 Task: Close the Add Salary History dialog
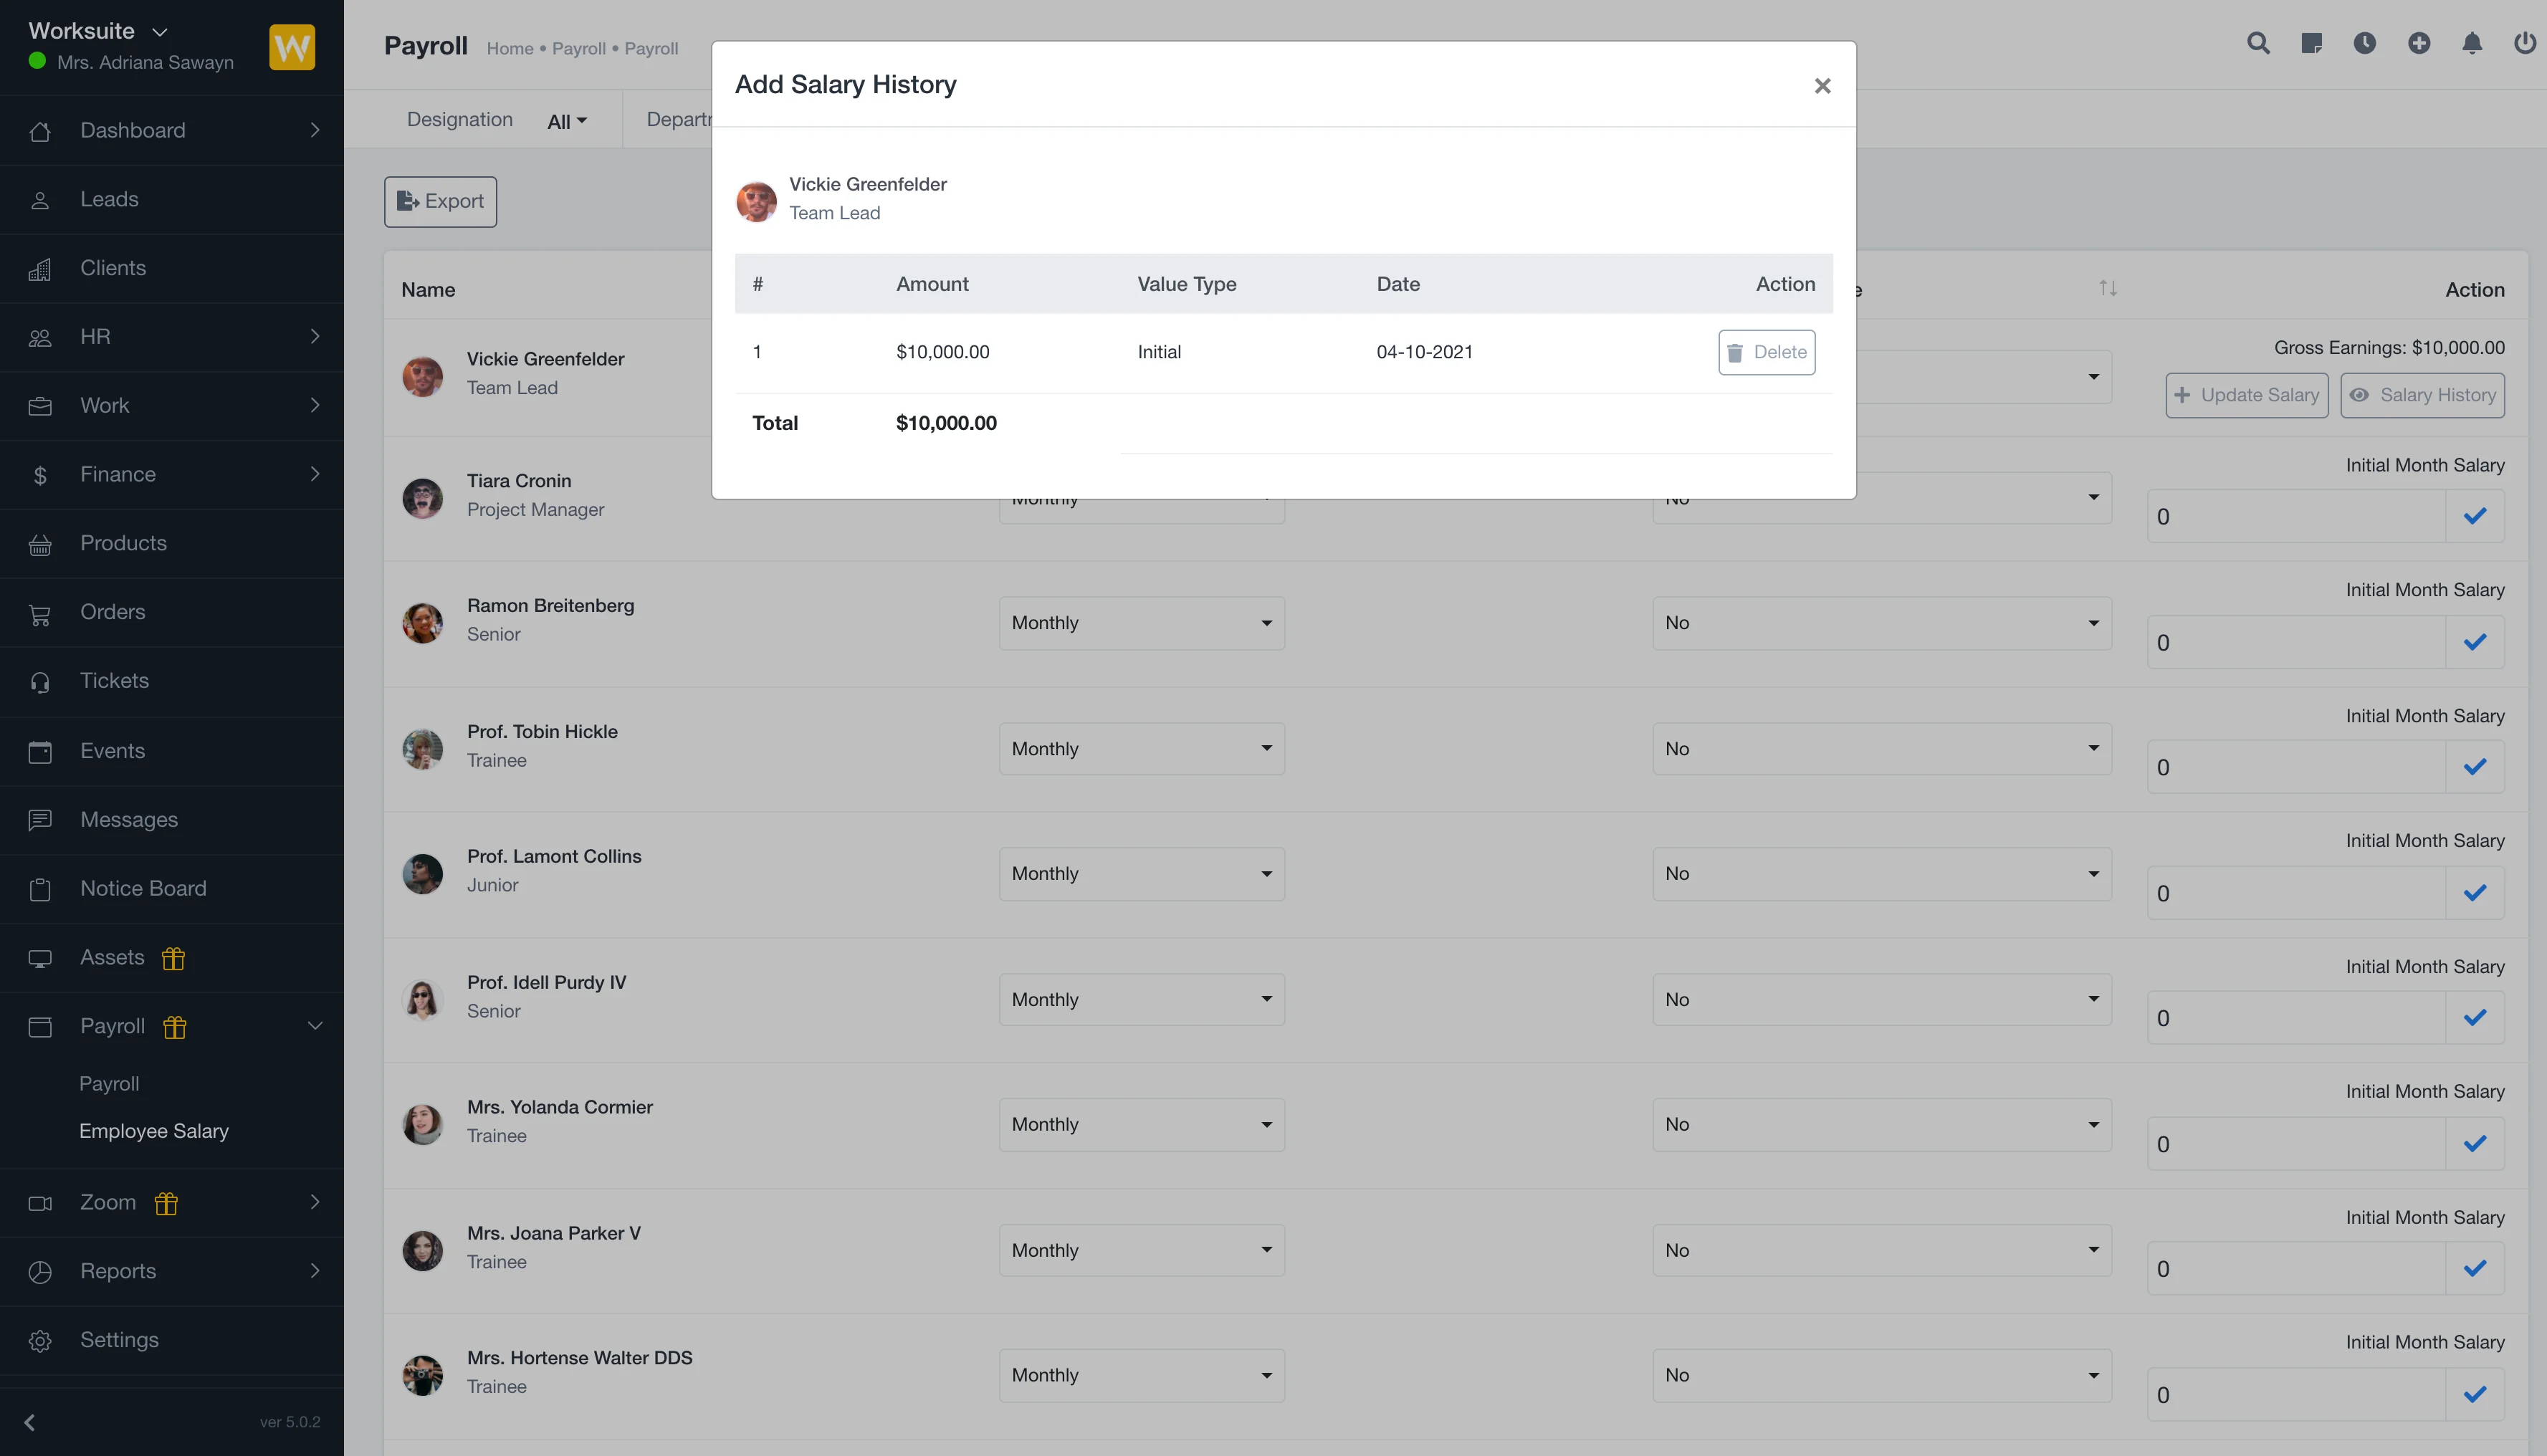pyautogui.click(x=1822, y=86)
